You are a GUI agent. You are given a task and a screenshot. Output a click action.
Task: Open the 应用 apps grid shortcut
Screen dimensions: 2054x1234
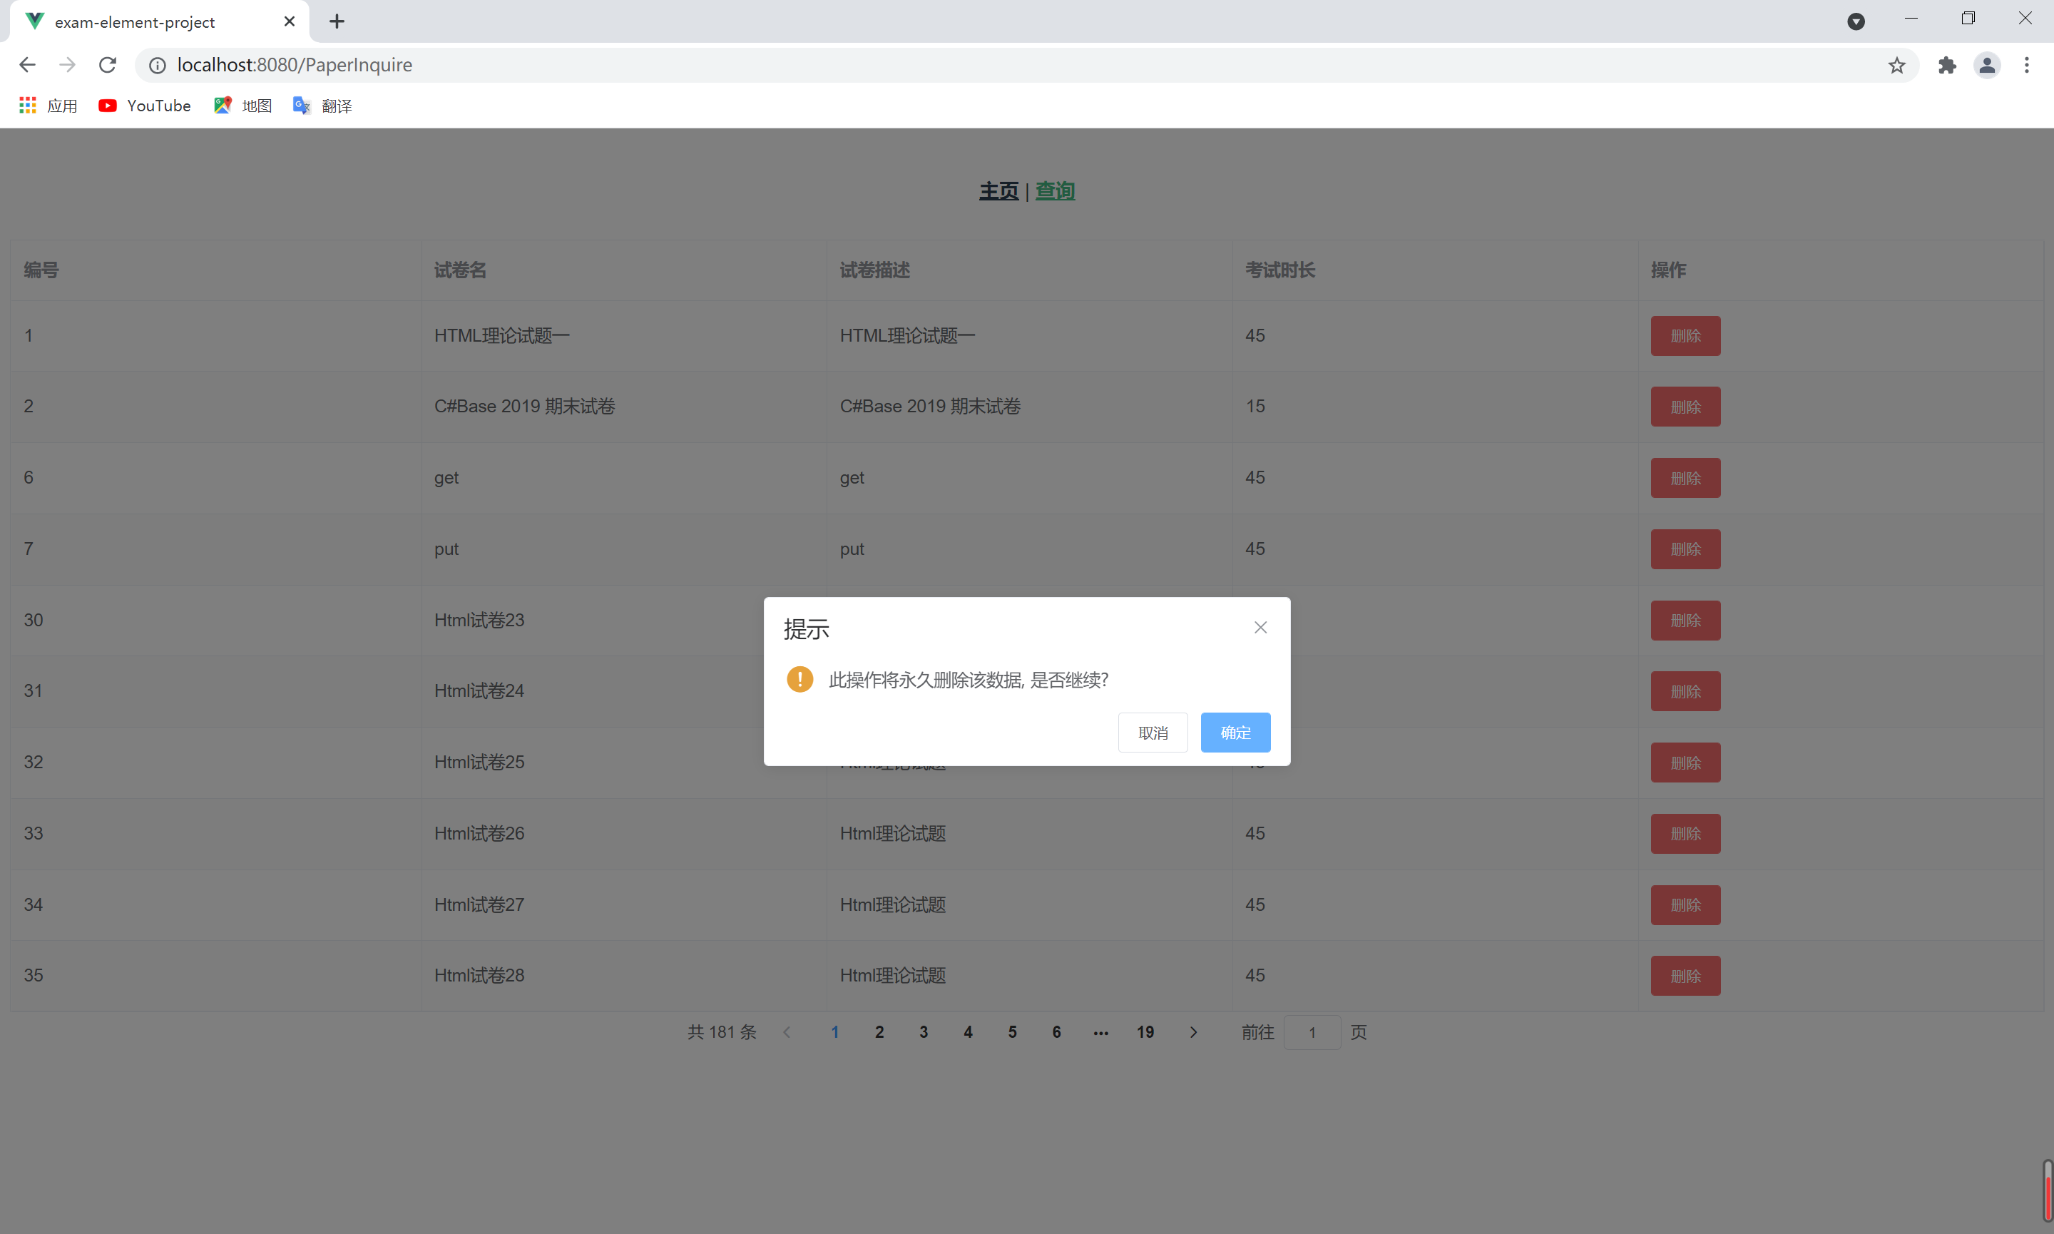48,106
